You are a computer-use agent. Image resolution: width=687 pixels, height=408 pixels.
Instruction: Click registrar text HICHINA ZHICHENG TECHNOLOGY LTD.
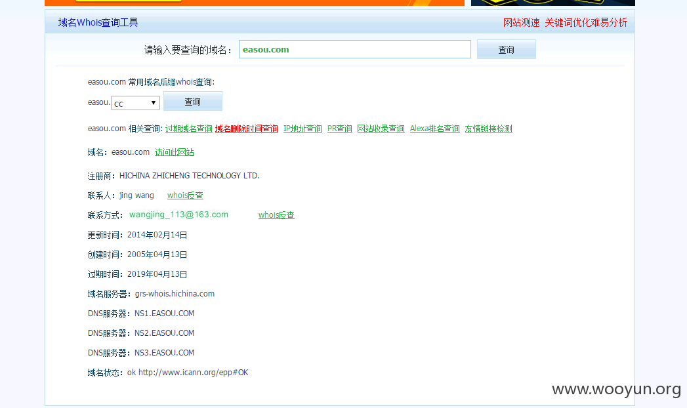[x=189, y=176]
